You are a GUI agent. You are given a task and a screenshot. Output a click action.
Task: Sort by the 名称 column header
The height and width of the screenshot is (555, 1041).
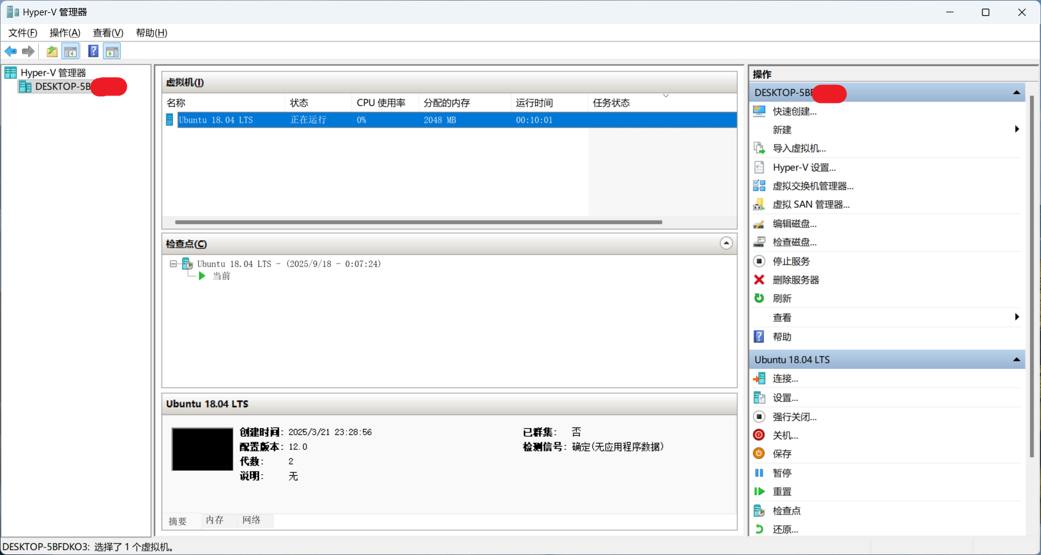coord(225,103)
